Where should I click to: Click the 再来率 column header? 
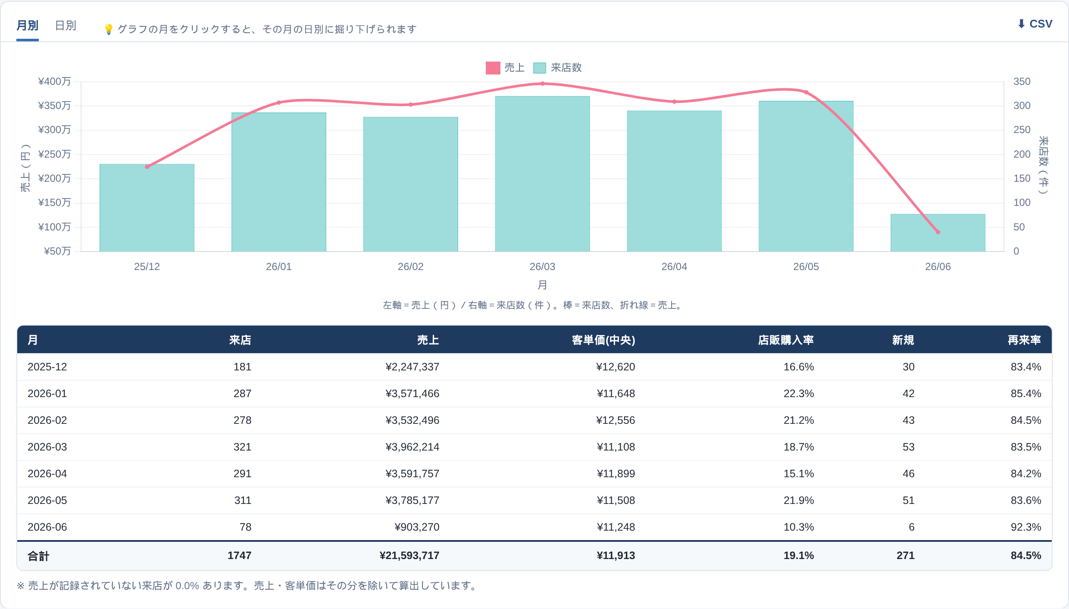(1024, 340)
